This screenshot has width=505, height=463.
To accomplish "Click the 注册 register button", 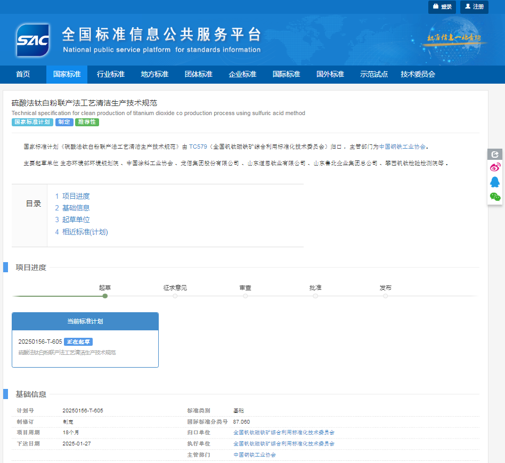I will 474,7.
